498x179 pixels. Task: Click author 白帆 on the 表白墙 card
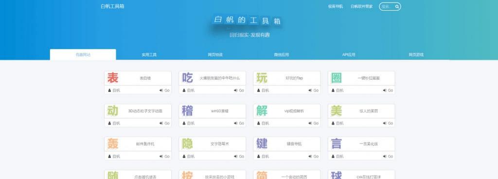click(x=114, y=90)
